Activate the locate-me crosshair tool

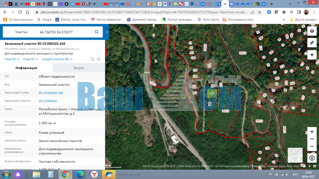pyautogui.click(x=312, y=55)
